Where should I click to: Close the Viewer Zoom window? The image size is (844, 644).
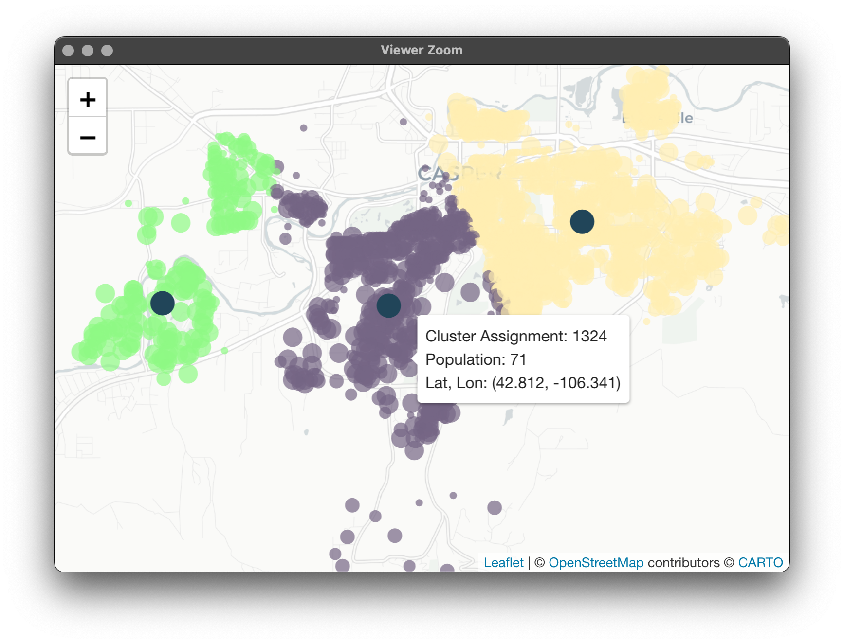[68, 51]
